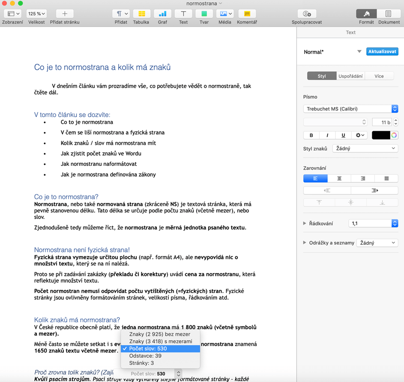The image size is (404, 382).
Task: Click the font size 11 b field
Action: [382, 122]
